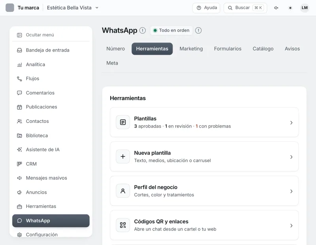Click 'Texto, medios, ubicación o carrusel' description

[173, 161]
